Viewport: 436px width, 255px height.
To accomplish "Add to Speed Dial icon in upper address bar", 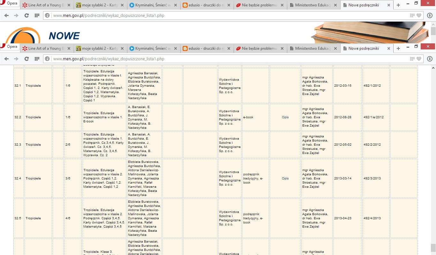I will [x=412, y=16].
